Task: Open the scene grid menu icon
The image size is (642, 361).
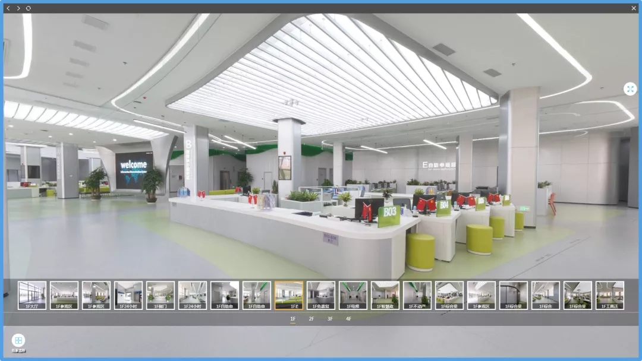Action: click(x=18, y=341)
